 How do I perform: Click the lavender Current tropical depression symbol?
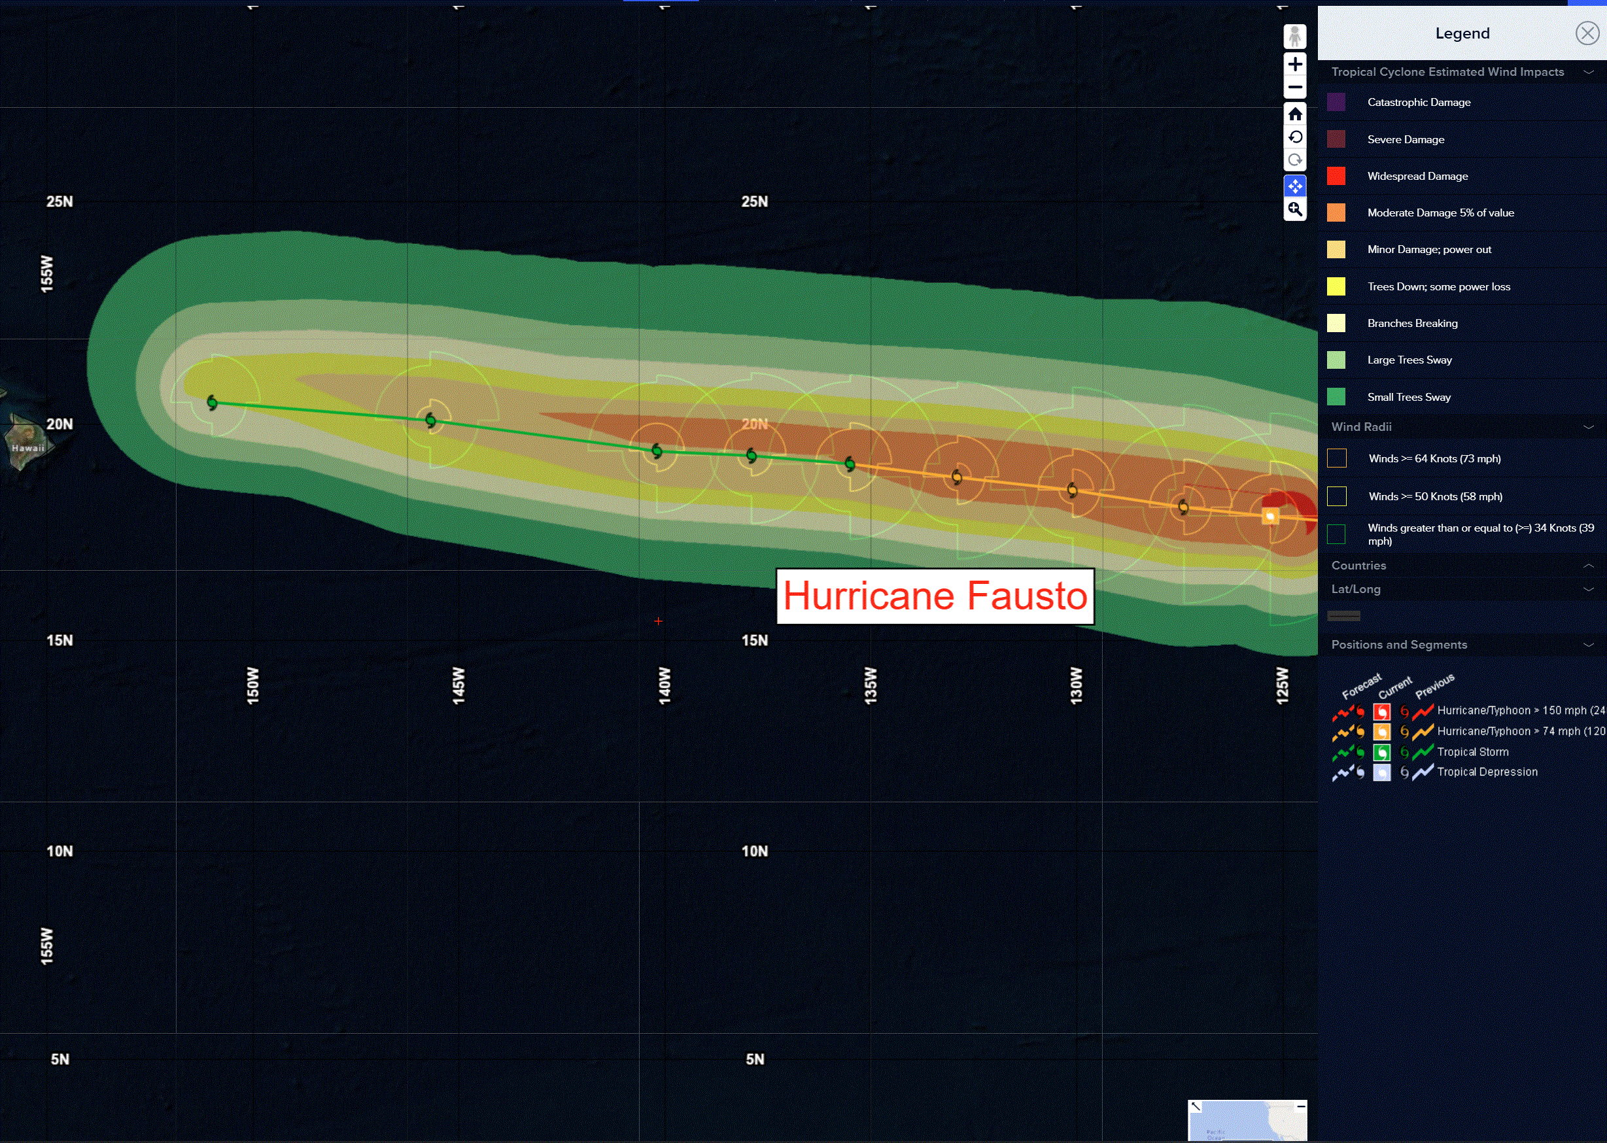[x=1382, y=773]
